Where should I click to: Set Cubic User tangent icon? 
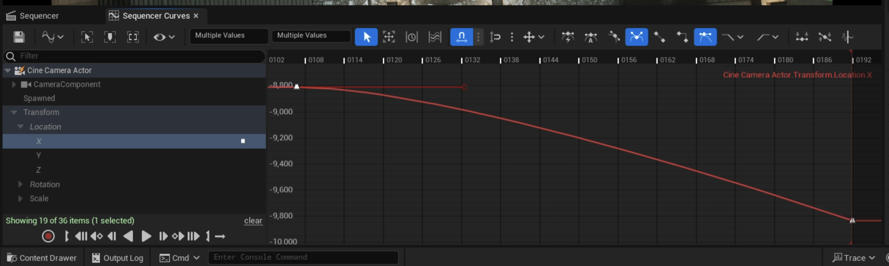pyautogui.click(x=614, y=37)
